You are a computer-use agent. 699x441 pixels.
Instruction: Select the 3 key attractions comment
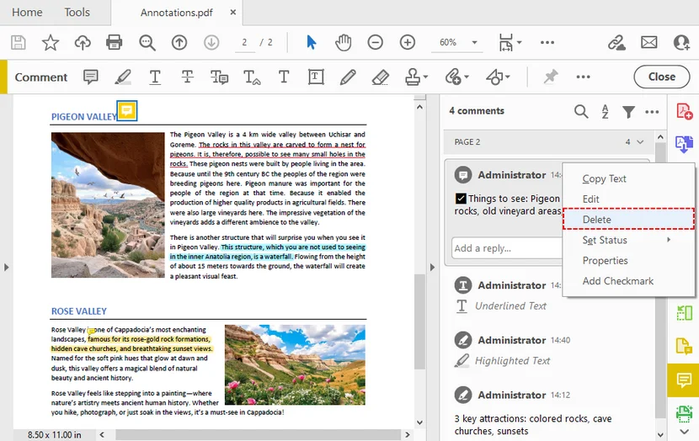533,424
